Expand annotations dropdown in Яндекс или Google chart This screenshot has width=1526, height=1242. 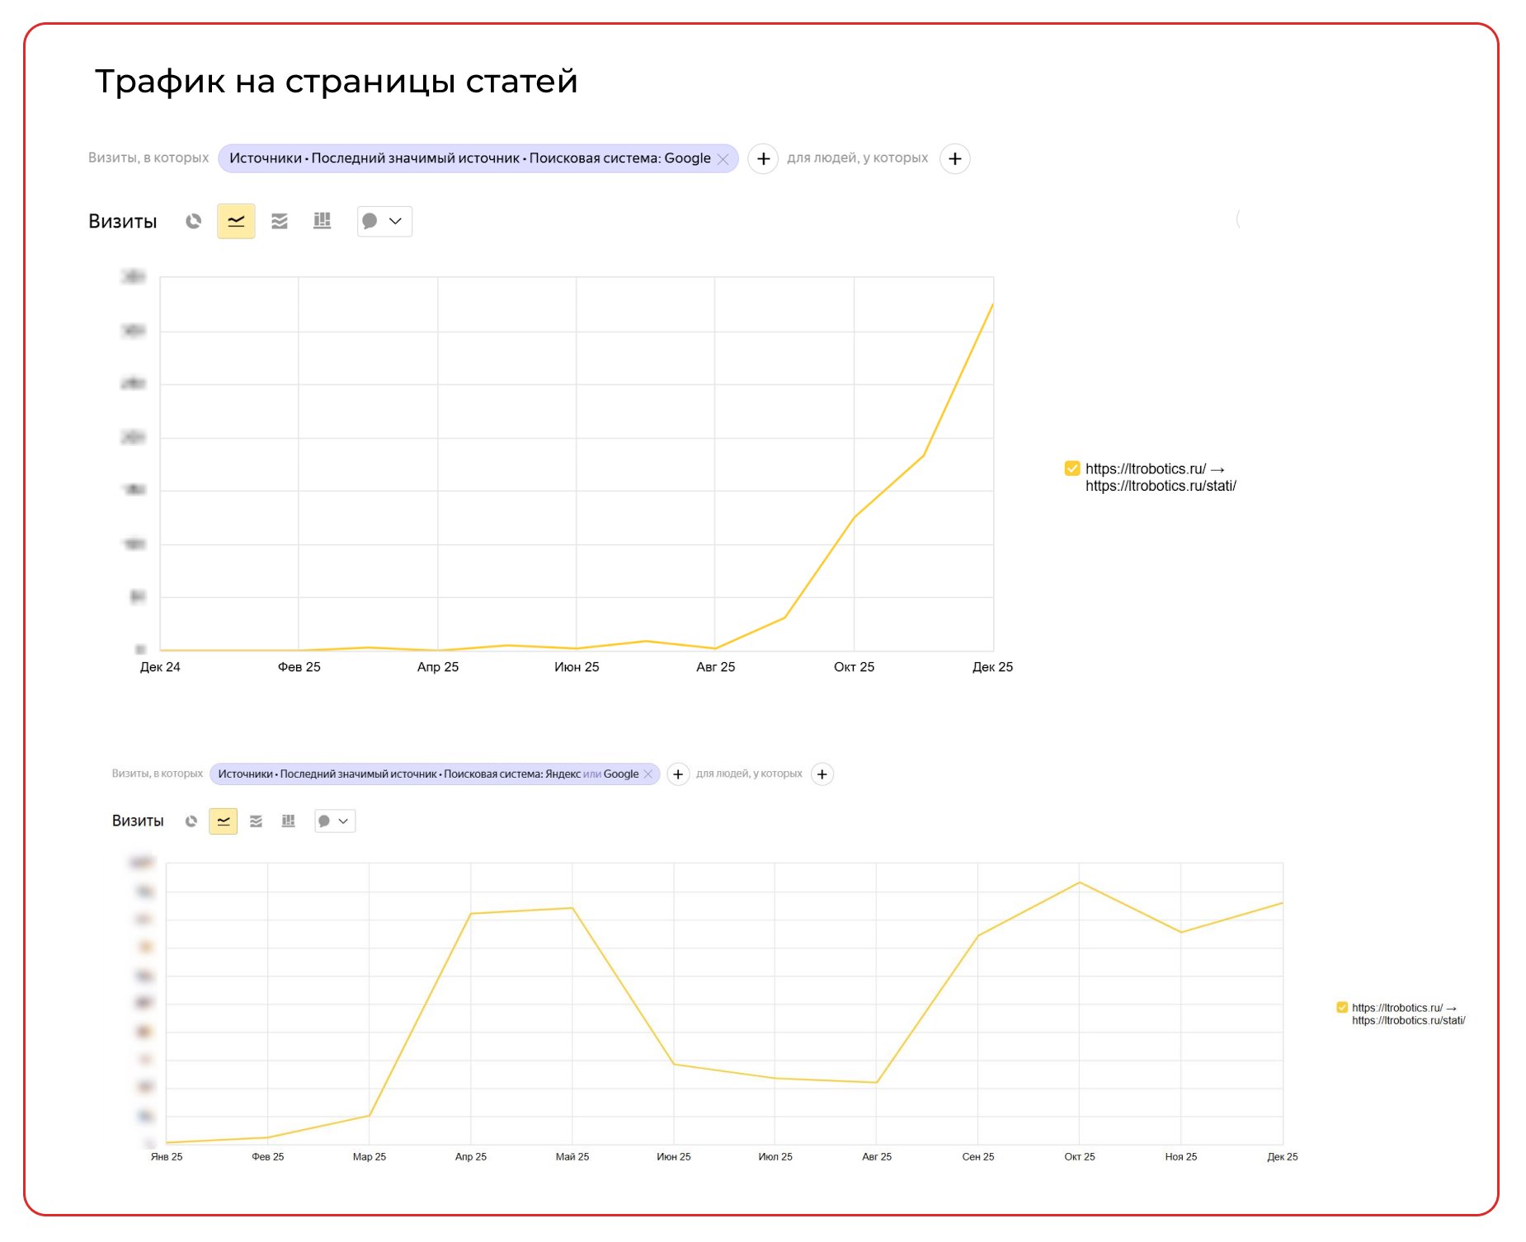[334, 821]
